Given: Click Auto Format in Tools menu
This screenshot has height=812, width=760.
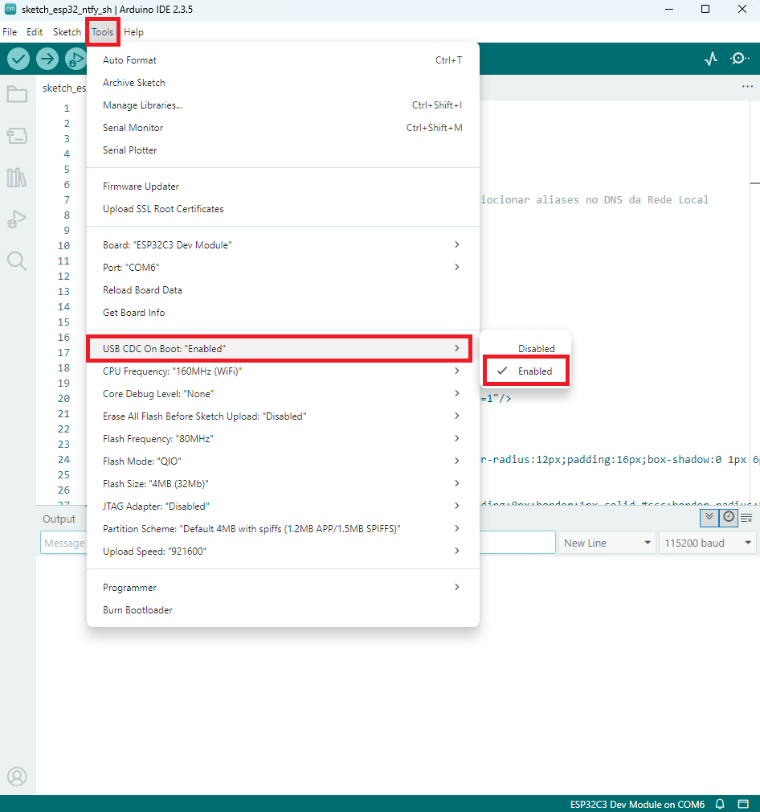Looking at the screenshot, I should click(x=129, y=60).
